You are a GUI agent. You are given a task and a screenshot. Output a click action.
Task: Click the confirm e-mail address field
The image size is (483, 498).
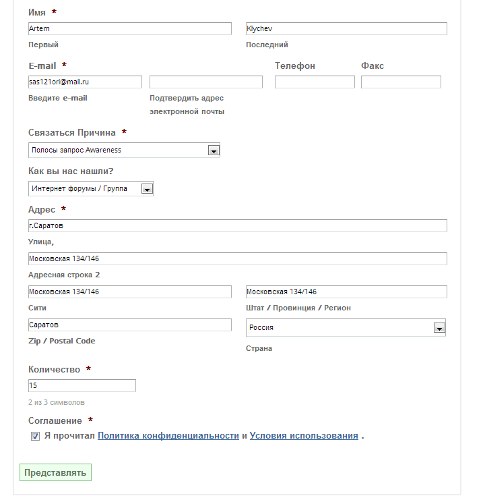pos(206,82)
